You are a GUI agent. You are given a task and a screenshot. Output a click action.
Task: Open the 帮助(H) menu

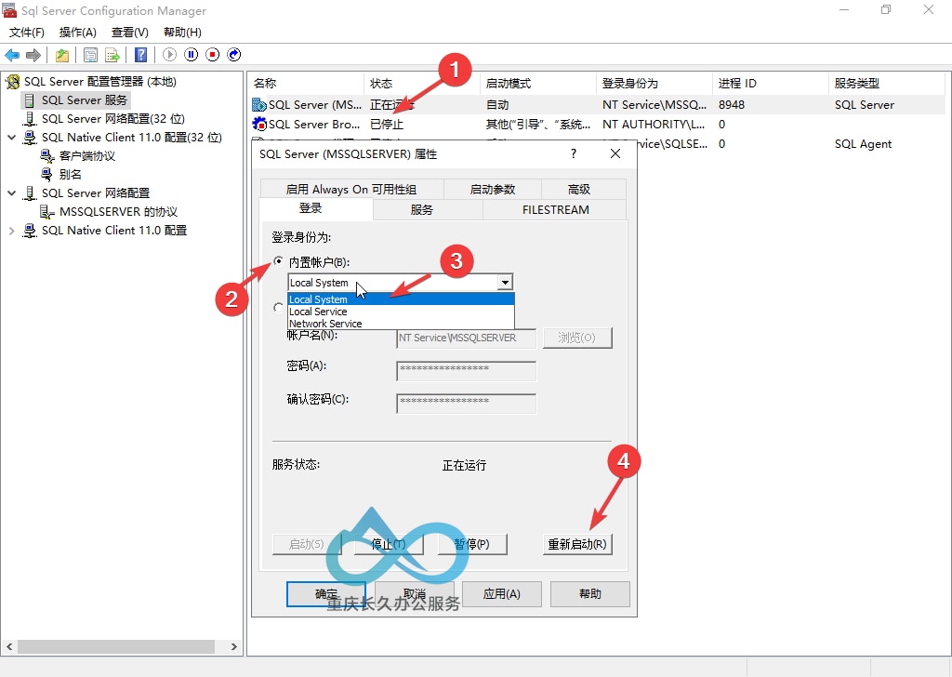pyautogui.click(x=183, y=33)
